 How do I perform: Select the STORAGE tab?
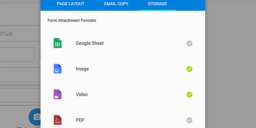pyautogui.click(x=157, y=4)
